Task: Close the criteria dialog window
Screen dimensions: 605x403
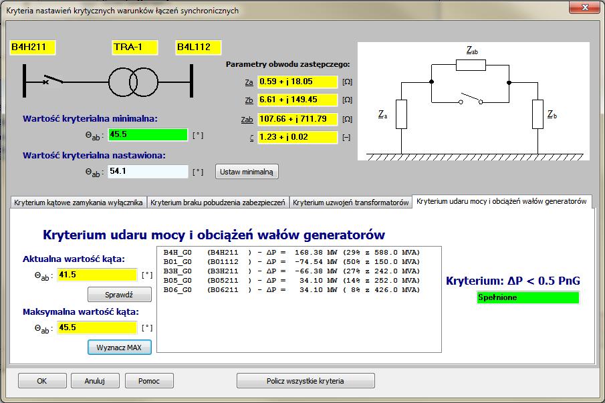Action: click(585, 7)
